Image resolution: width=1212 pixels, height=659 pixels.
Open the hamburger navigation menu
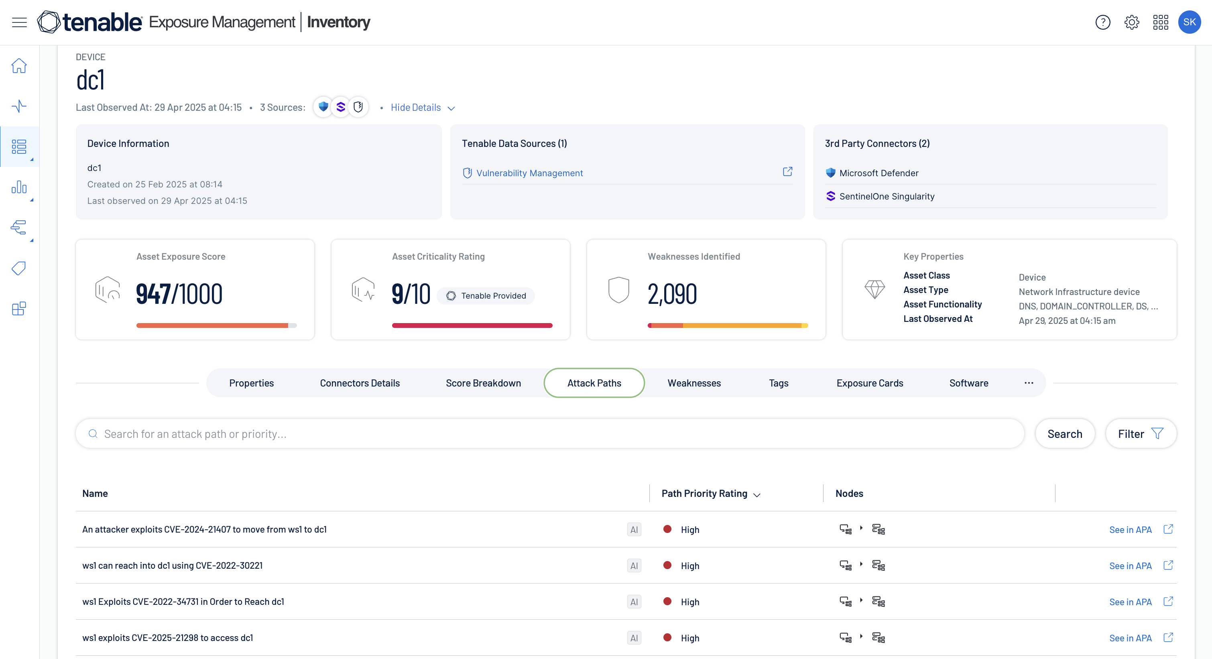(19, 22)
